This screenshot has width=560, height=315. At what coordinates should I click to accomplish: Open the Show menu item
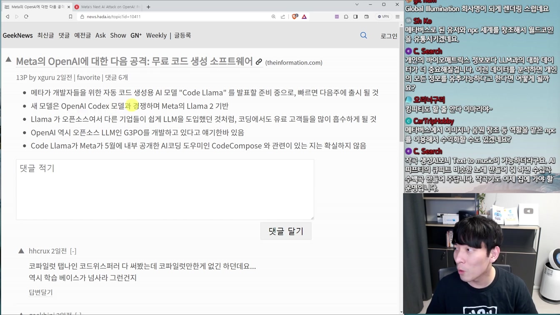pos(118,35)
